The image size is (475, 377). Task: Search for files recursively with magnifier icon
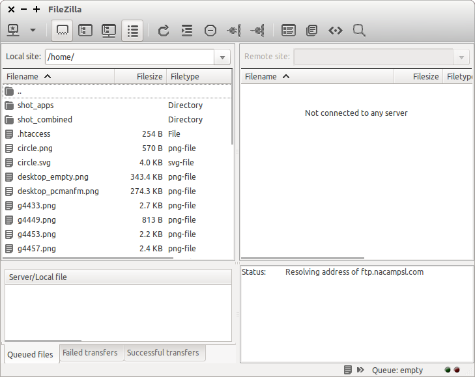[359, 31]
